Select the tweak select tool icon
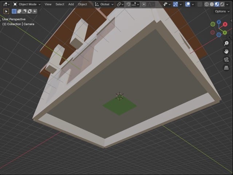Viewport: 233px width, 175px height. pyautogui.click(x=6, y=11)
